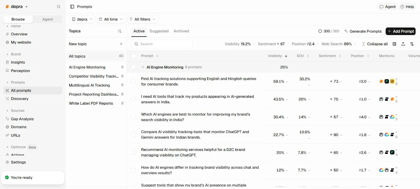Click the export upload icon in the prompts toolbar
Screen dimensions: 420x189
click(403, 44)
